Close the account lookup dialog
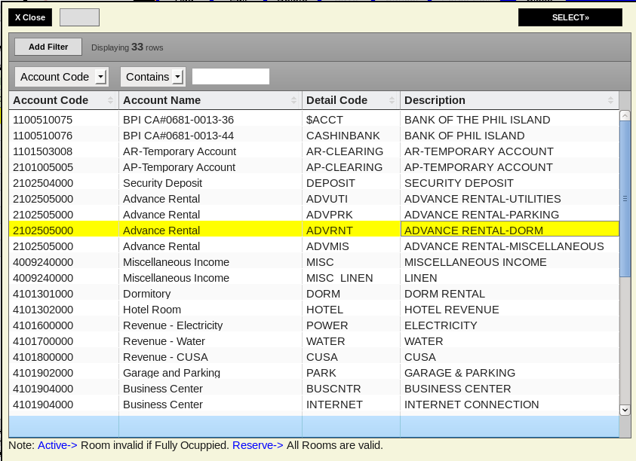 pyautogui.click(x=30, y=17)
